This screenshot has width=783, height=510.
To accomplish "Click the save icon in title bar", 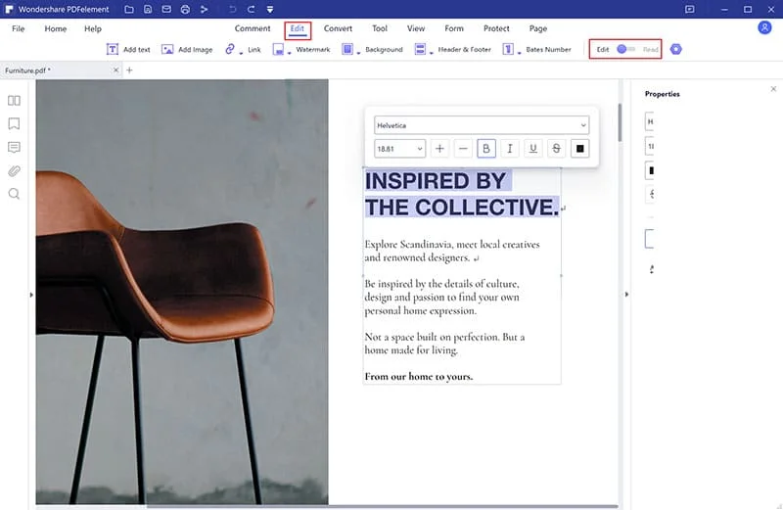I will [x=148, y=9].
